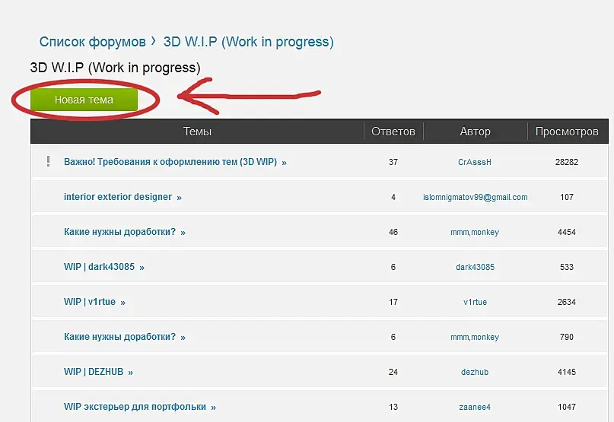
Task: Click the green Новая тема button
Action: [x=84, y=100]
